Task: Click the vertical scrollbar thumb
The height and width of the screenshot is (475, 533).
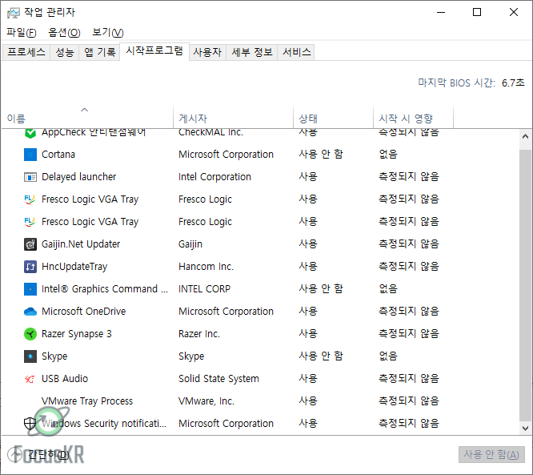Action: [x=525, y=285]
